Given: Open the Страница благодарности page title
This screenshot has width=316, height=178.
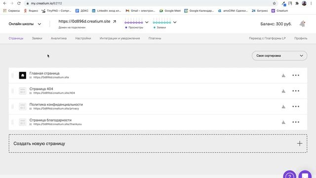Looking at the screenshot, I should [50, 120].
